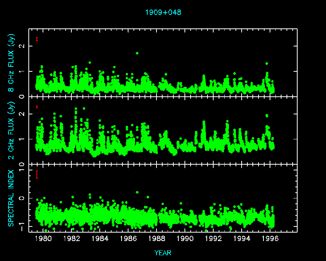The image size is (326, 261).
Task: Select the highest outlier point in 8 GHz panel
Action: [x=137, y=53]
